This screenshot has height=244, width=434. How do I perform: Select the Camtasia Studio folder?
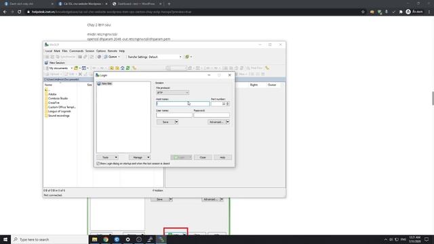(x=58, y=98)
